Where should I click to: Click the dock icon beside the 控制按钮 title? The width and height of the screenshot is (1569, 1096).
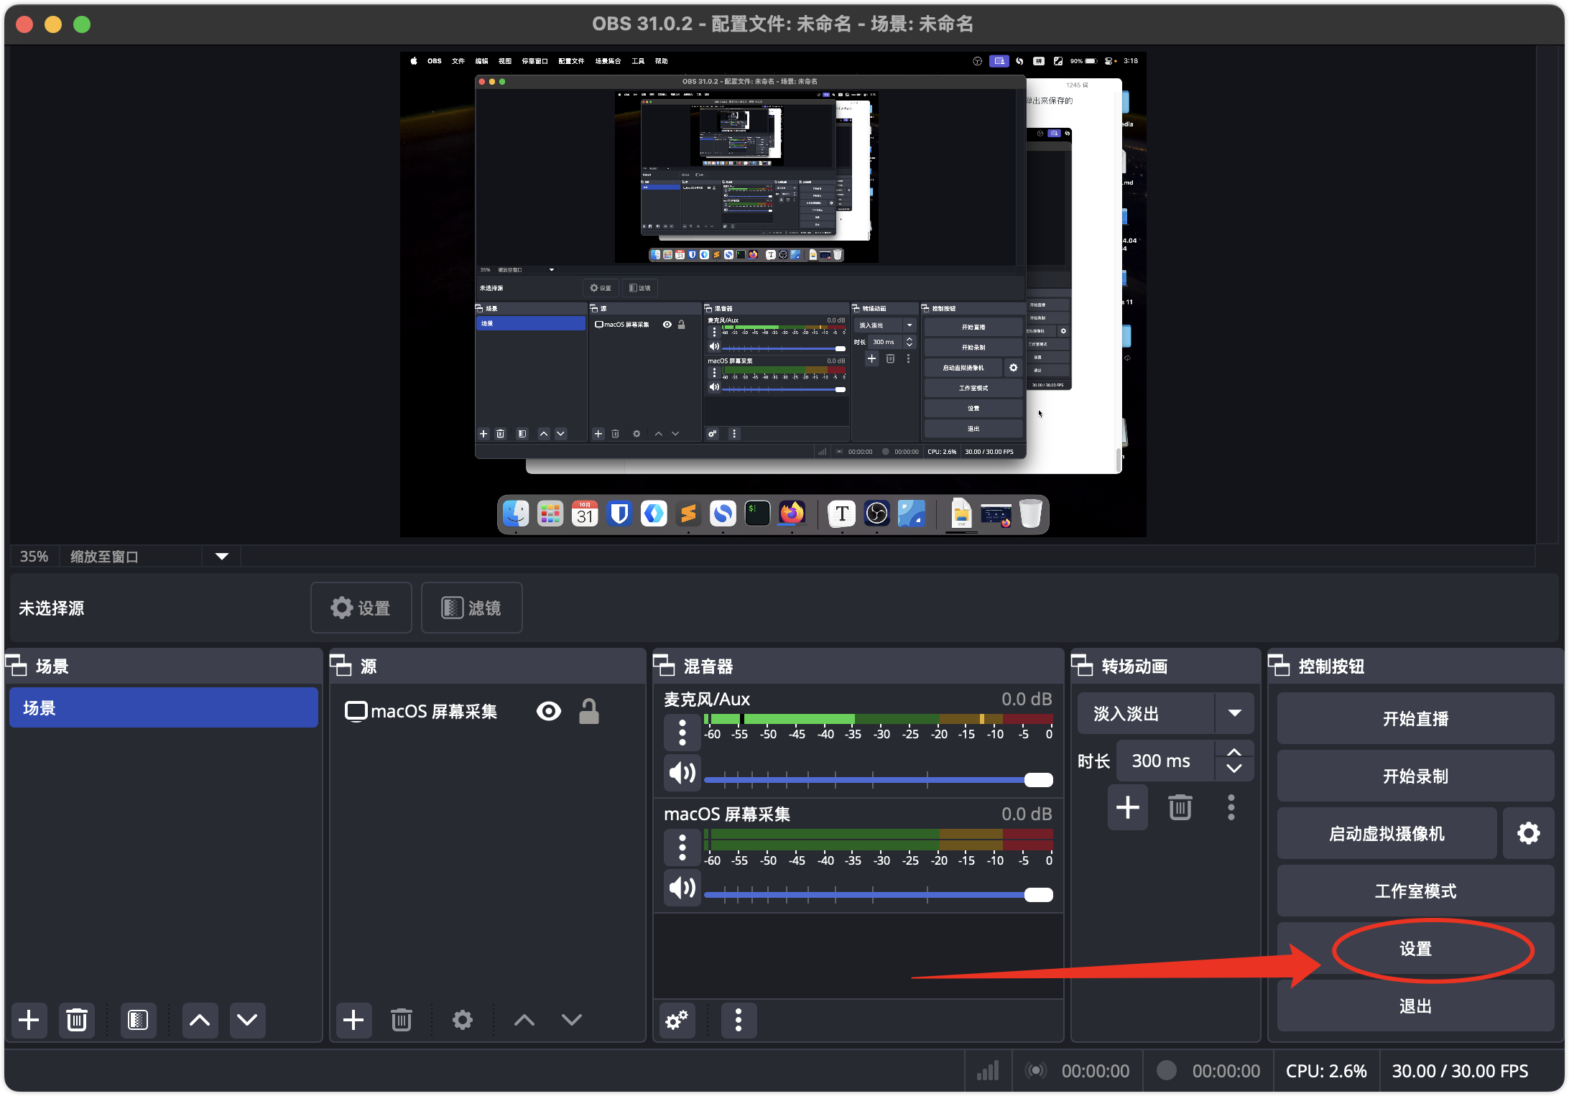click(1279, 666)
